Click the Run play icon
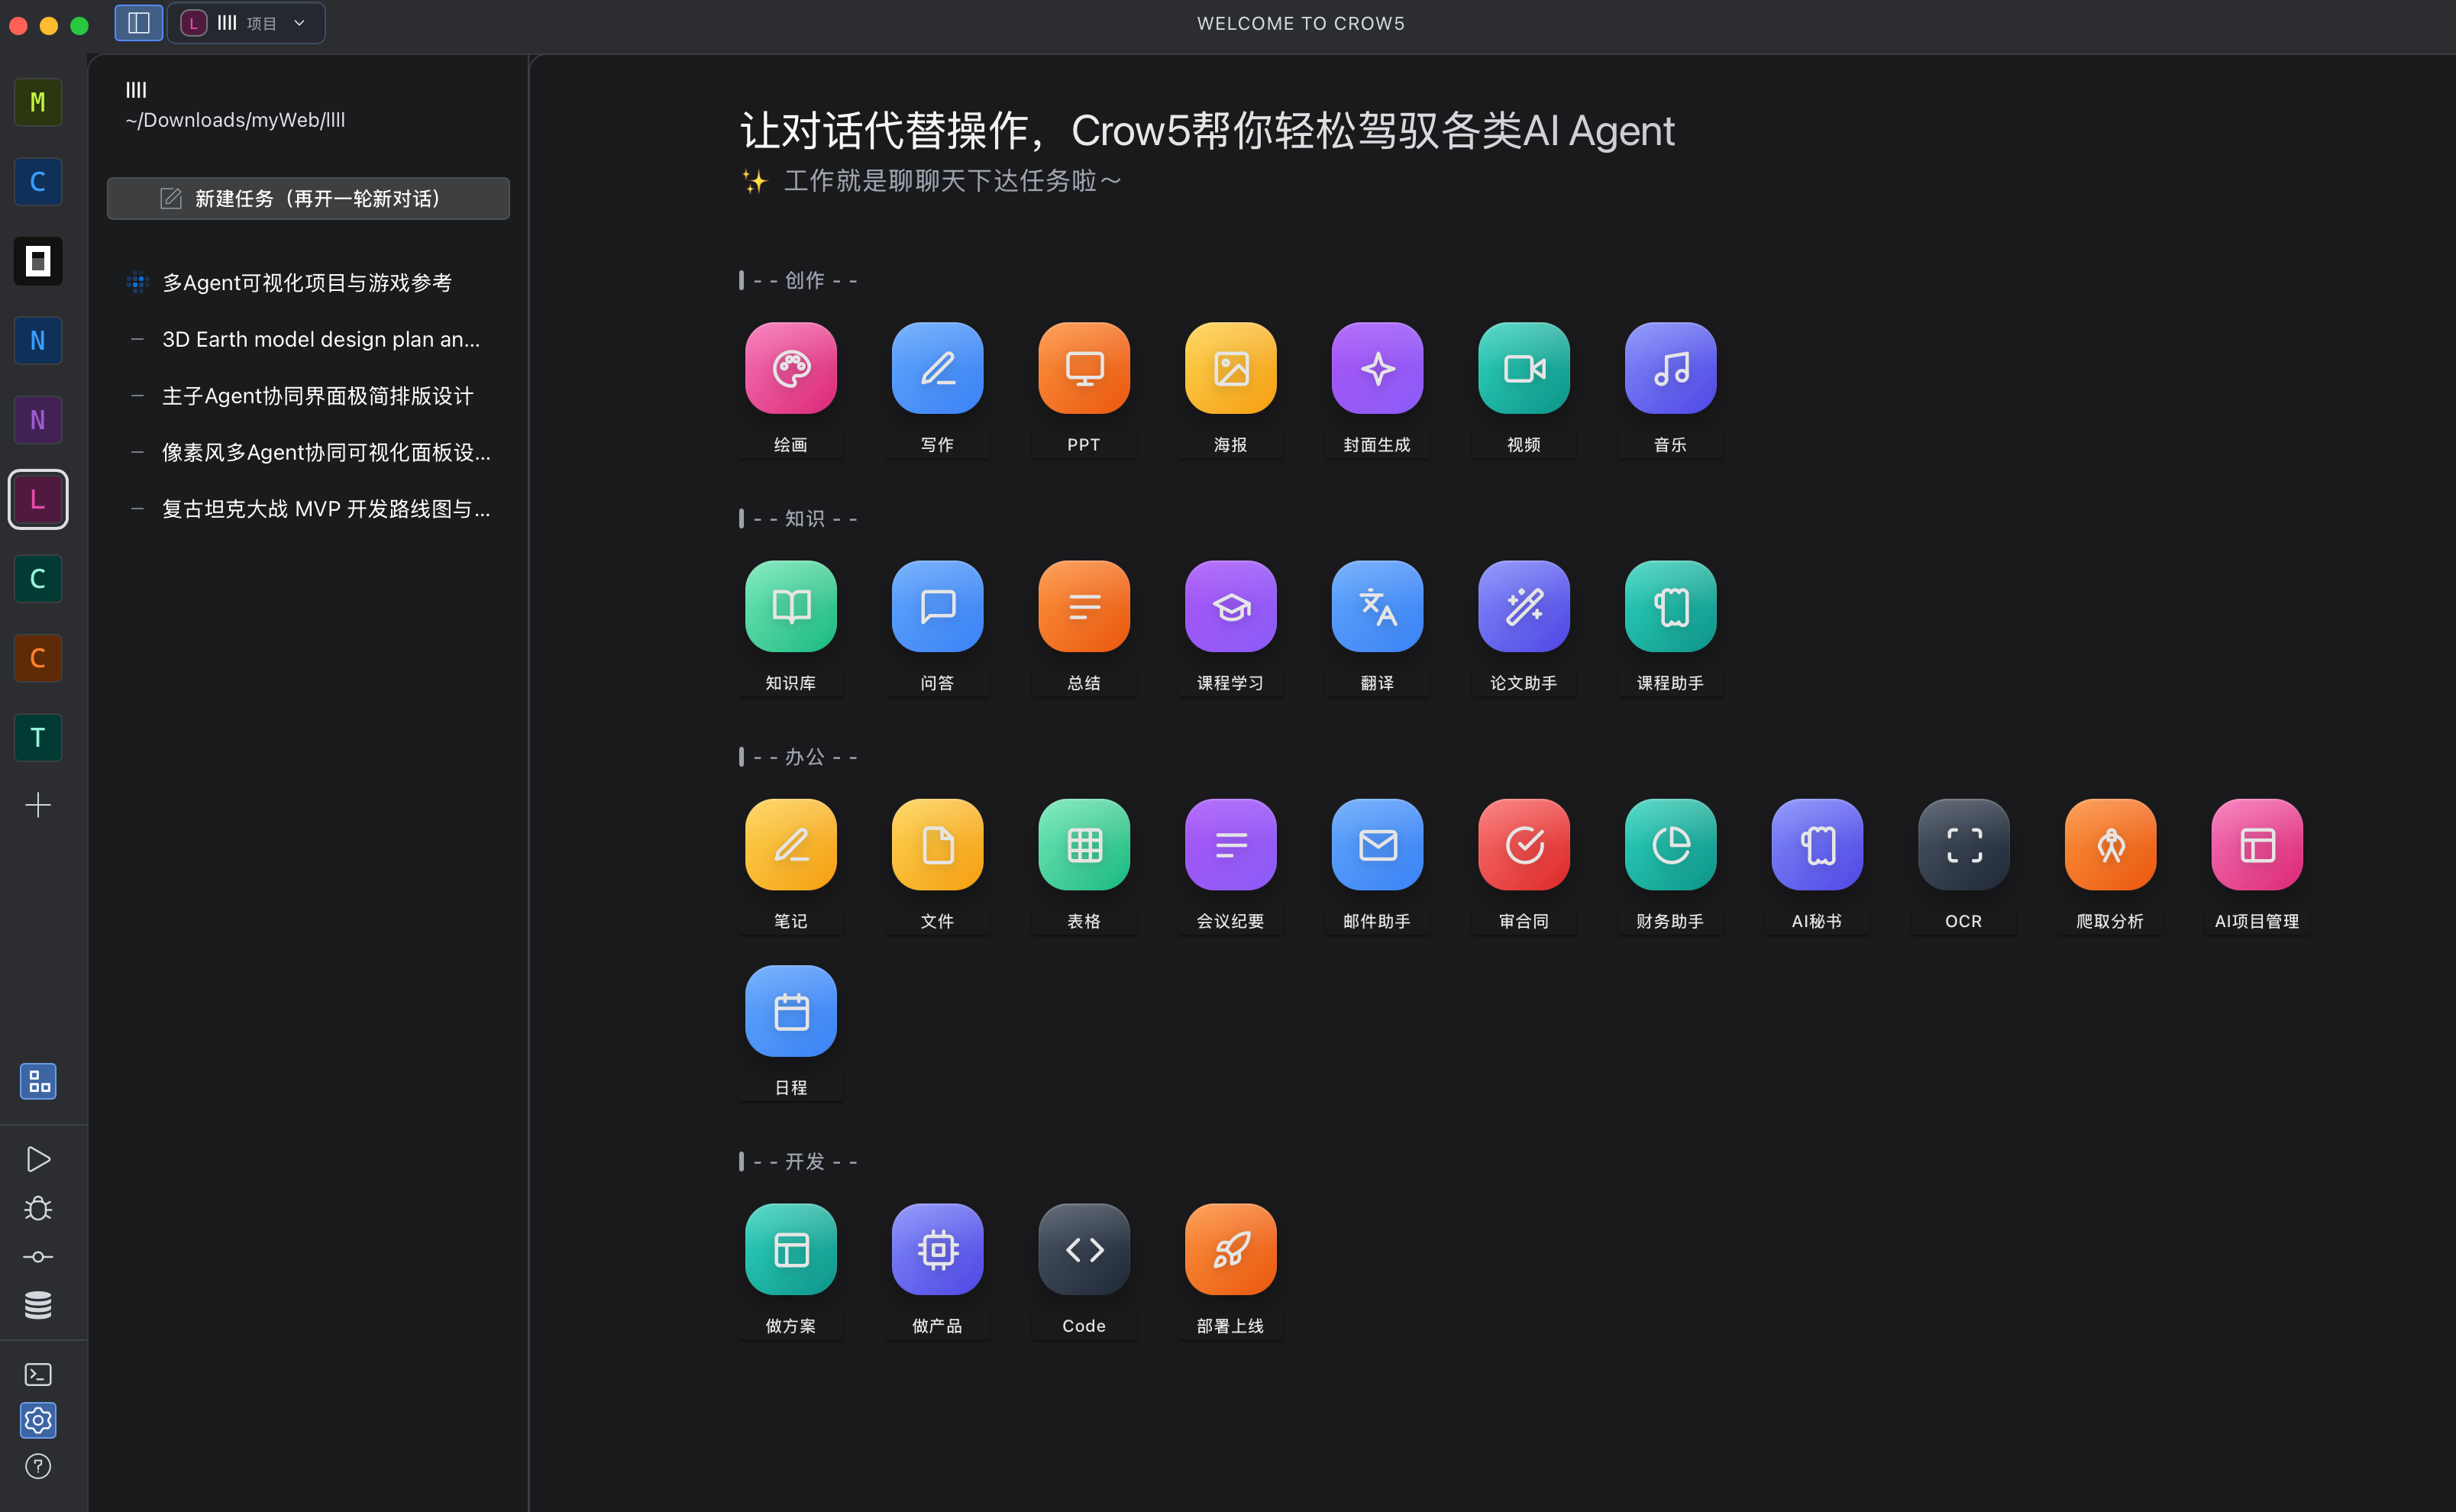 [x=38, y=1159]
